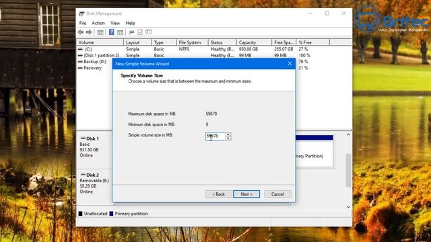Sort by the Layout column header
Screen dimensions: 431x242
[x=137, y=42]
